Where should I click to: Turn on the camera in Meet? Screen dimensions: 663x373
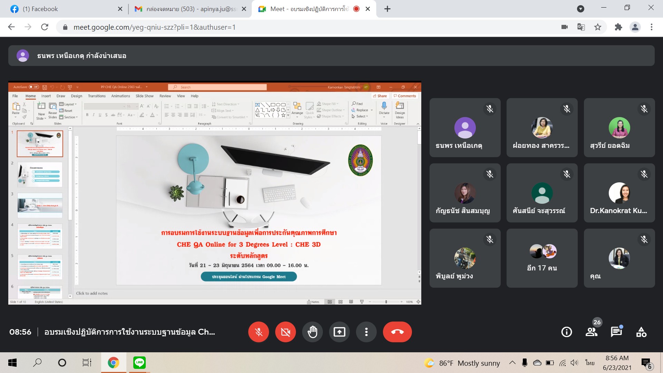pos(285,332)
